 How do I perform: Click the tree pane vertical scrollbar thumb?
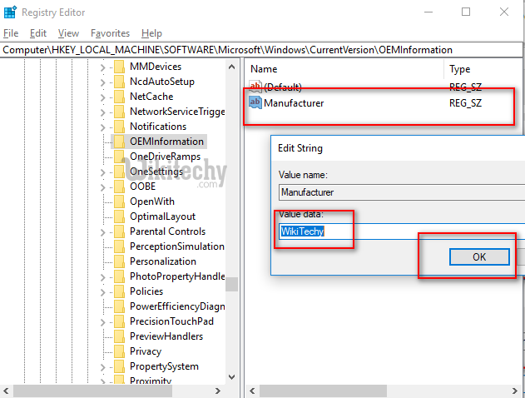click(x=231, y=284)
